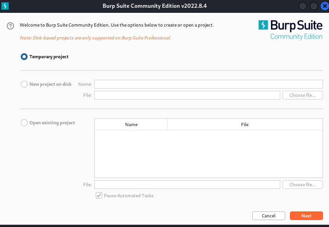Click the new project File input field
The width and height of the screenshot is (329, 227).
point(187,95)
